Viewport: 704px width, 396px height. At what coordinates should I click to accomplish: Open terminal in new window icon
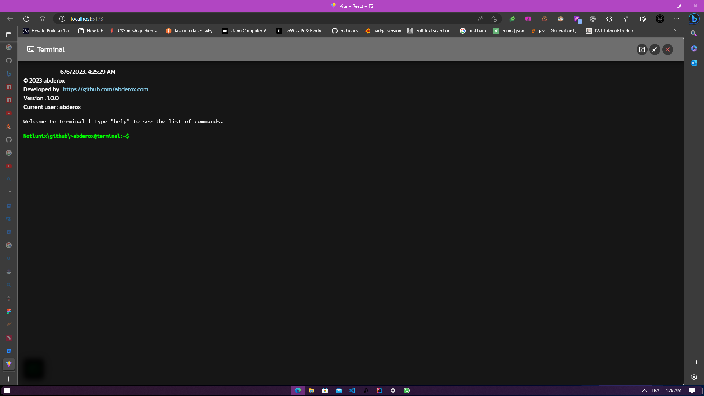pyautogui.click(x=642, y=49)
